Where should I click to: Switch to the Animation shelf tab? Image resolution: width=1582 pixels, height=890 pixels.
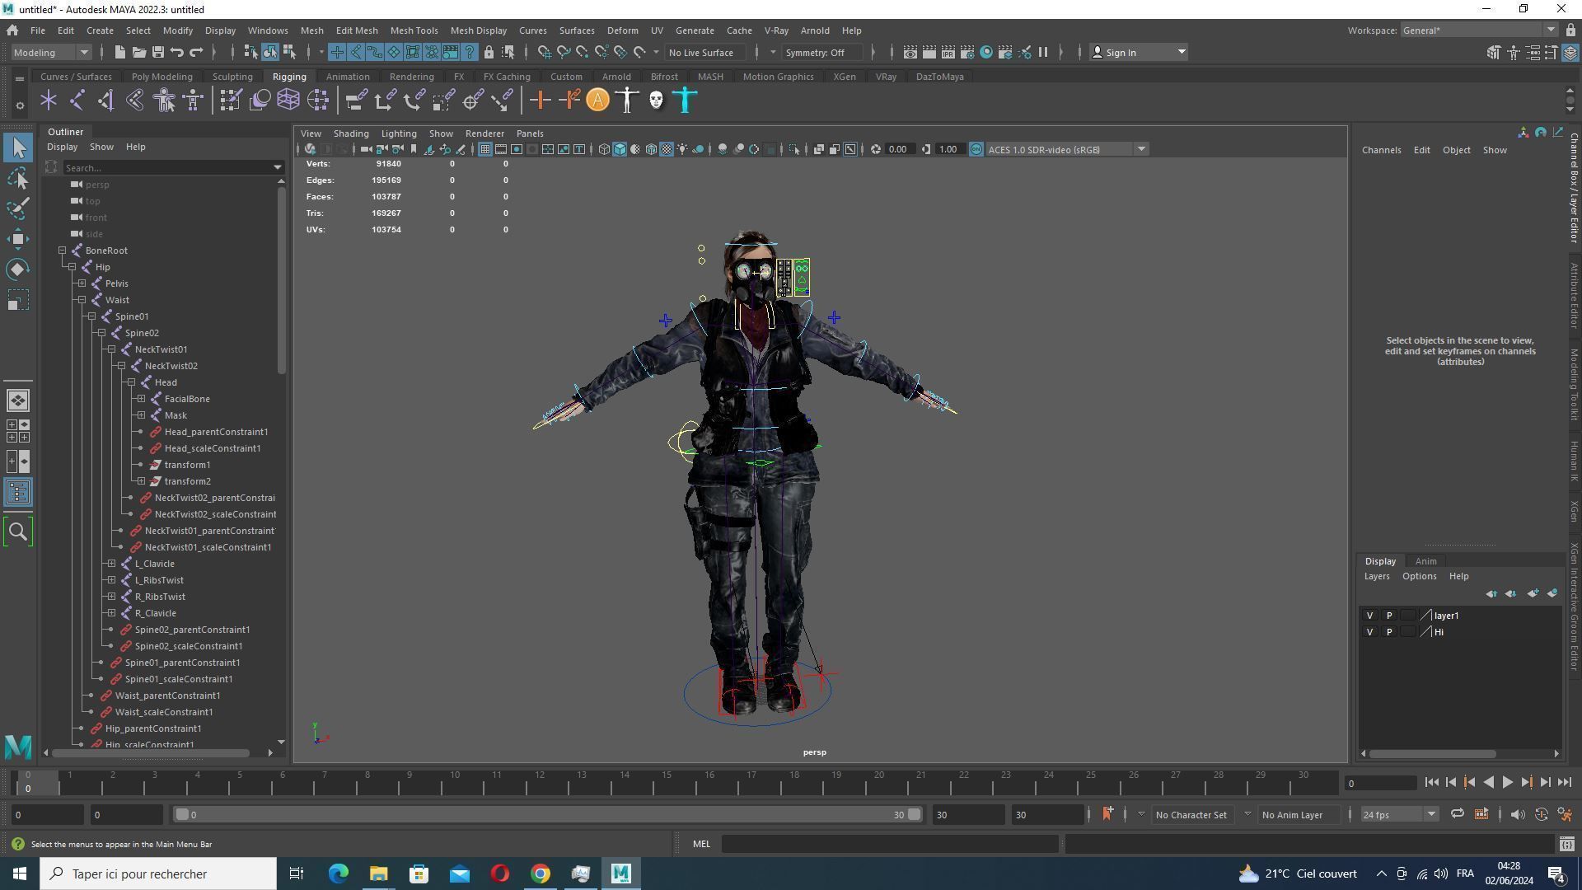point(347,77)
